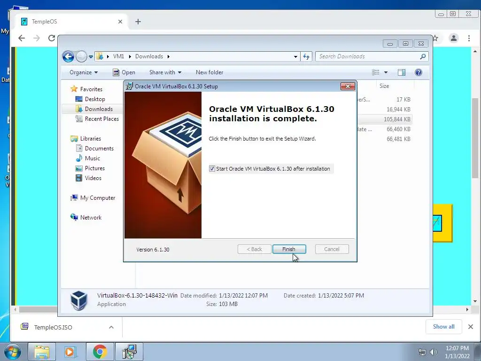Close the TempleOS tab
Viewport: 481px width, 361px height.
(x=120, y=22)
